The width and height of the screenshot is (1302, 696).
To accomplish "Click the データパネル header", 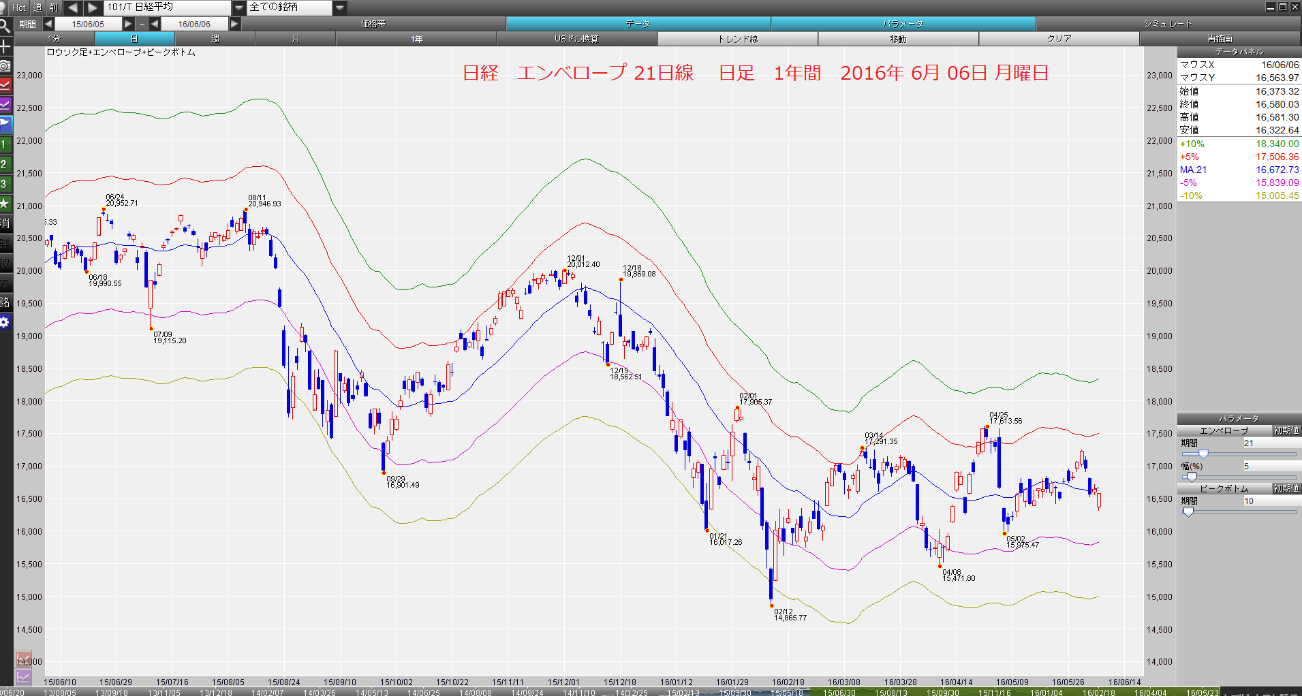I will pyautogui.click(x=1239, y=52).
